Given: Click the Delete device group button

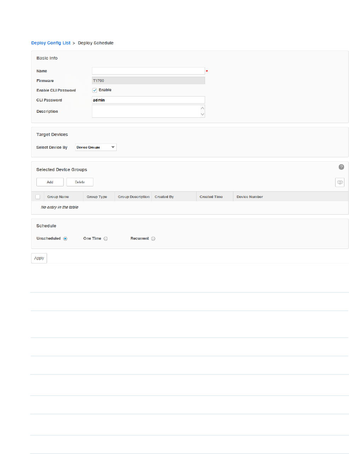Looking at the screenshot, I should [x=80, y=182].
